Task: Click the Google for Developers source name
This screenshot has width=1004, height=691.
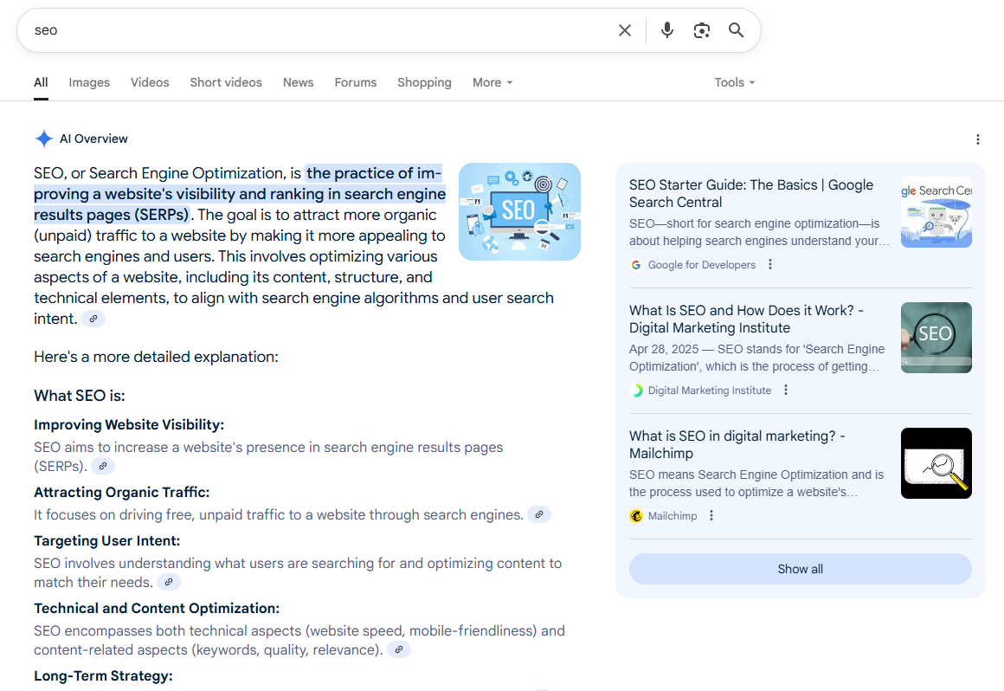Action: click(x=702, y=264)
